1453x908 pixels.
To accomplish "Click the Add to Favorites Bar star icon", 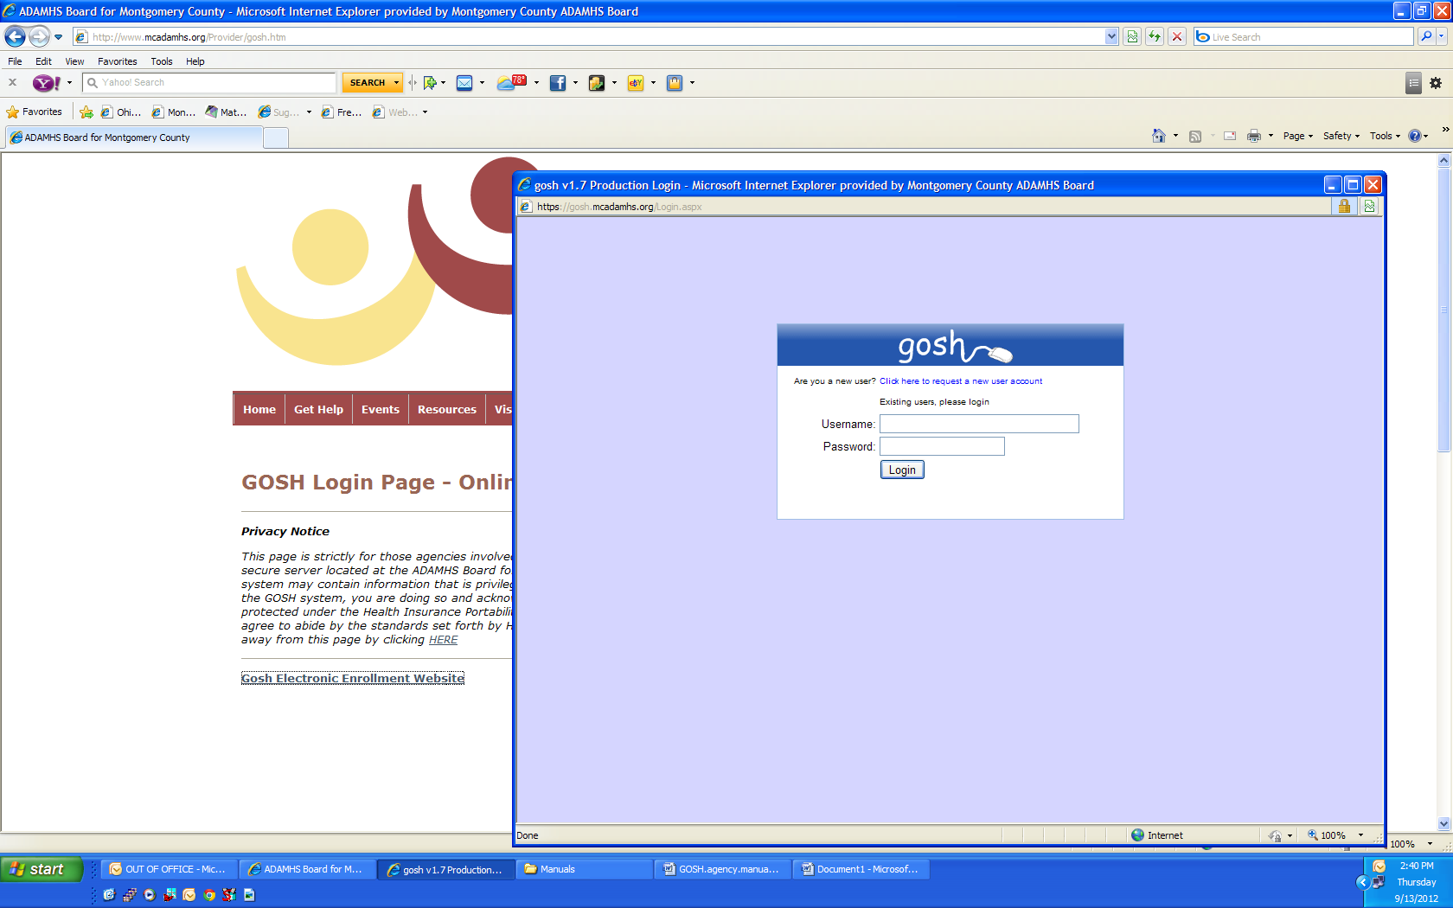I will click(x=86, y=112).
